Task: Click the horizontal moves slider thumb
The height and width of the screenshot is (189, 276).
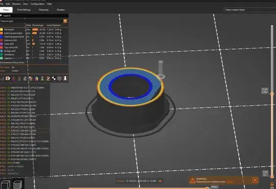Action: (x=207, y=188)
